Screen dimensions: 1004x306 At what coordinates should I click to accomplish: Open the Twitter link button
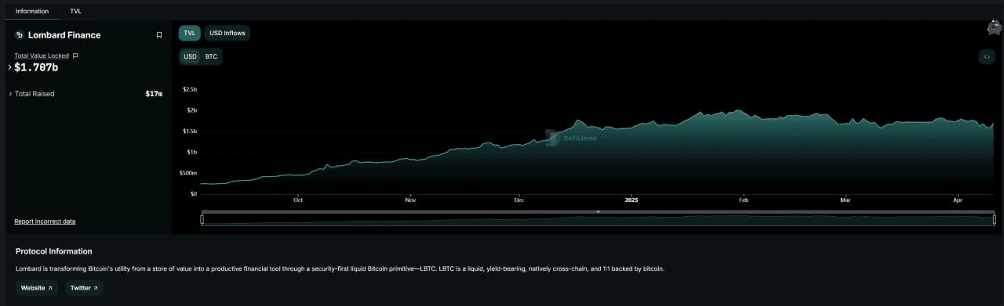coord(84,288)
